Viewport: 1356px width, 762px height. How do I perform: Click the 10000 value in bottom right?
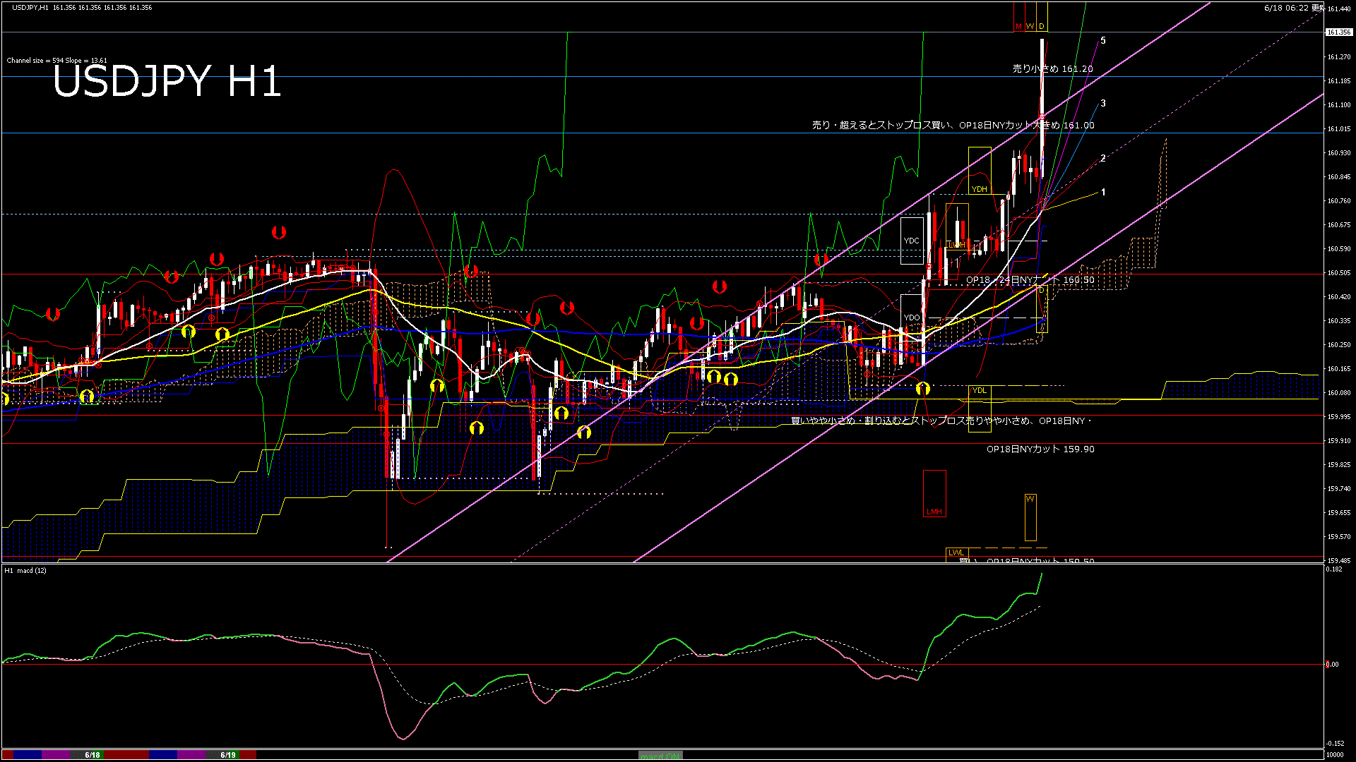coord(1335,754)
